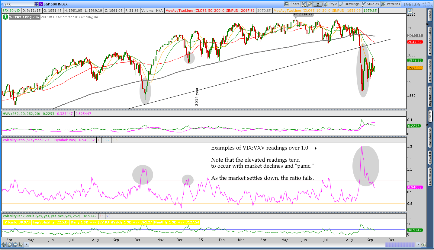Click the Weekly 1 SD yellow label
The width and height of the screenshot is (434, 250).
click(x=131, y=223)
